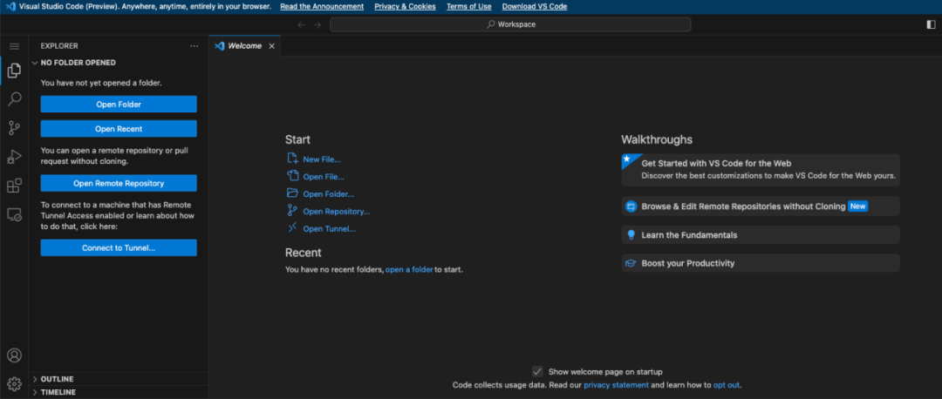Click the EXPLORER panel title
This screenshot has width=942, height=399.
click(59, 46)
